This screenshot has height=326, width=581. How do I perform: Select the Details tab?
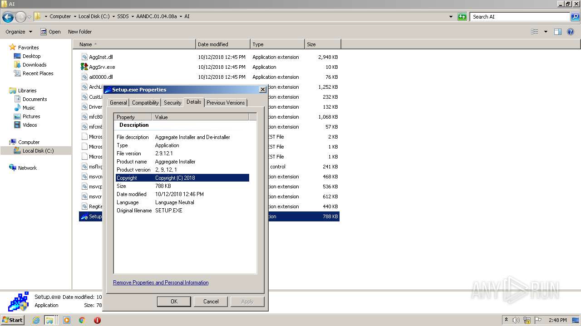point(194,102)
